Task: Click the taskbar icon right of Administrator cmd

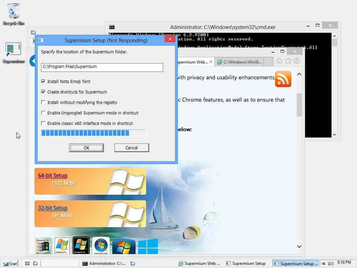Action: click(x=133, y=263)
